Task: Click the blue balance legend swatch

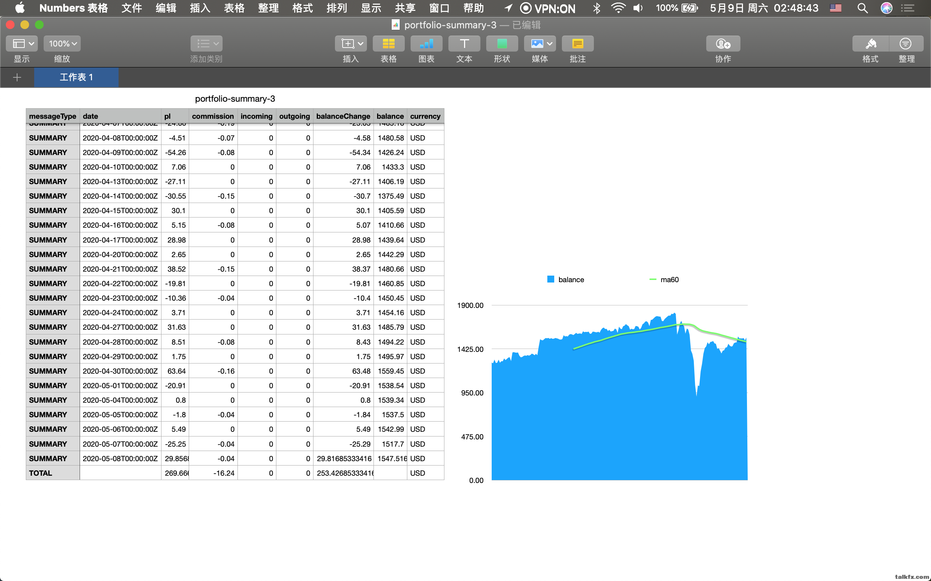Action: click(x=551, y=279)
